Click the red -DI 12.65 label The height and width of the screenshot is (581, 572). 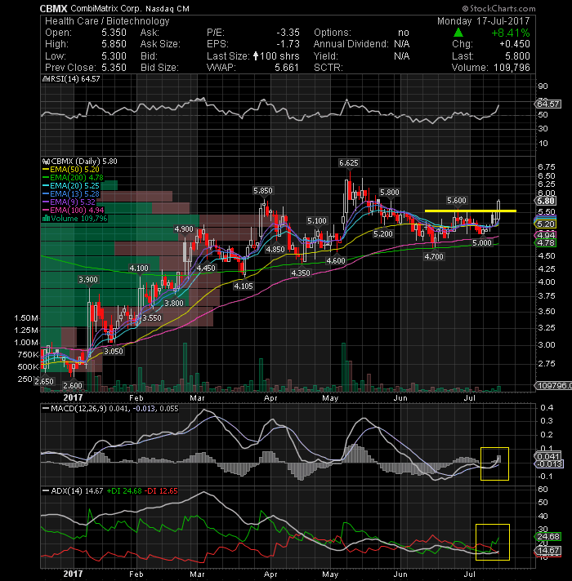pyautogui.click(x=161, y=491)
